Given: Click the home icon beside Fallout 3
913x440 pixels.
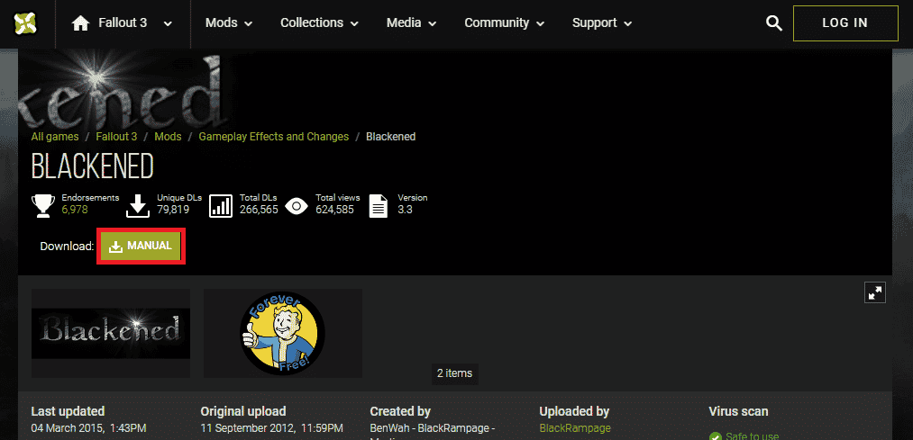Looking at the screenshot, I should [x=80, y=23].
